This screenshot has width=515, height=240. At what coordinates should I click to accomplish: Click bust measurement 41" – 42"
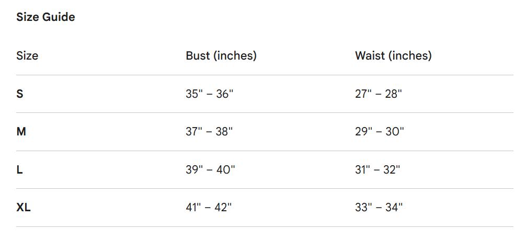coord(209,208)
